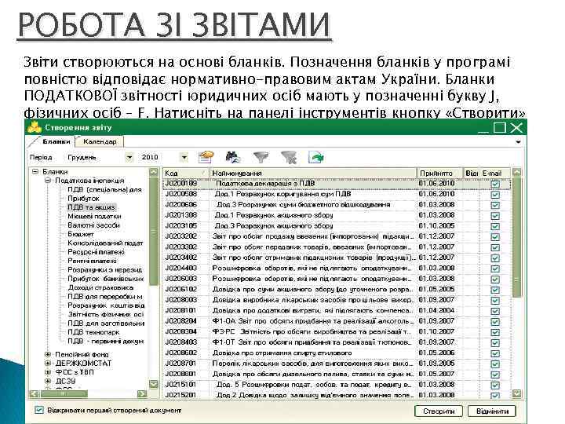Click the tree horizontal scrollbar thumb
The height and width of the screenshot is (424, 565).
(x=64, y=393)
